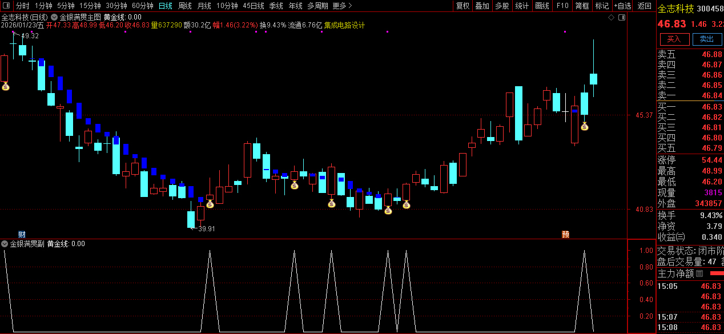Image resolution: width=724 pixels, height=334 pixels.
Task: Switch to 月线 monthly chart
Action: [204, 6]
